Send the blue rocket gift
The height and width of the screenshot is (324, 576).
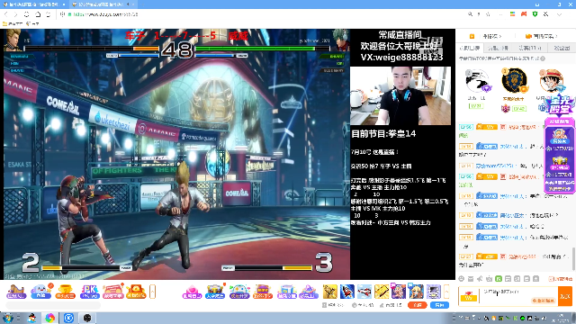(x=347, y=292)
